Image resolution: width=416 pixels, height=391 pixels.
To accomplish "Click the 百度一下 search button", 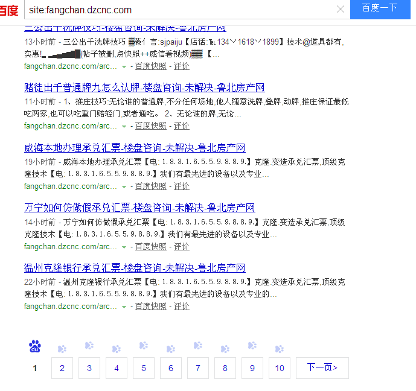I will click(x=380, y=9).
